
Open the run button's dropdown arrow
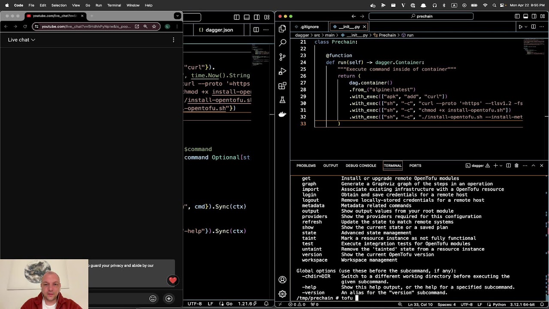[526, 27]
